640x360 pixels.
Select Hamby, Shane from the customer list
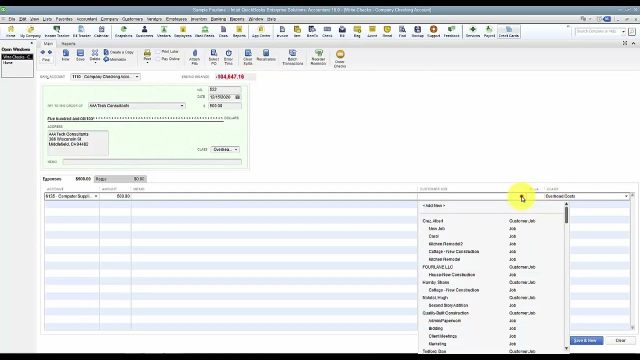click(436, 282)
